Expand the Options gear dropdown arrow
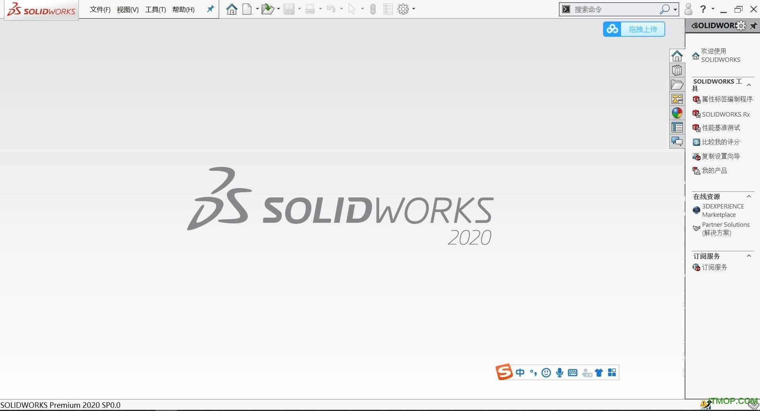Viewport: 760px width, 411px height. pyautogui.click(x=414, y=9)
